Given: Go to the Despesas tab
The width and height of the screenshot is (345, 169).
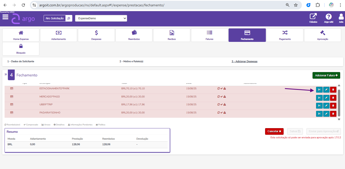Looking at the screenshot, I should click(x=96, y=35).
